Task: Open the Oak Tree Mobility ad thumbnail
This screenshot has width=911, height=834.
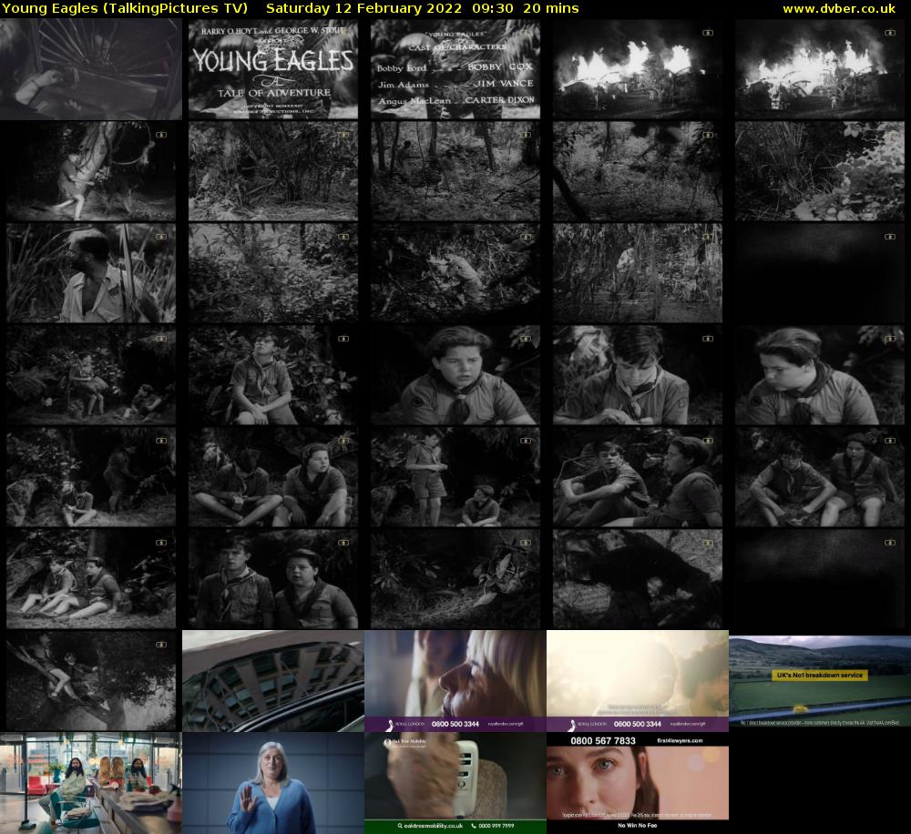Action: pos(455,783)
